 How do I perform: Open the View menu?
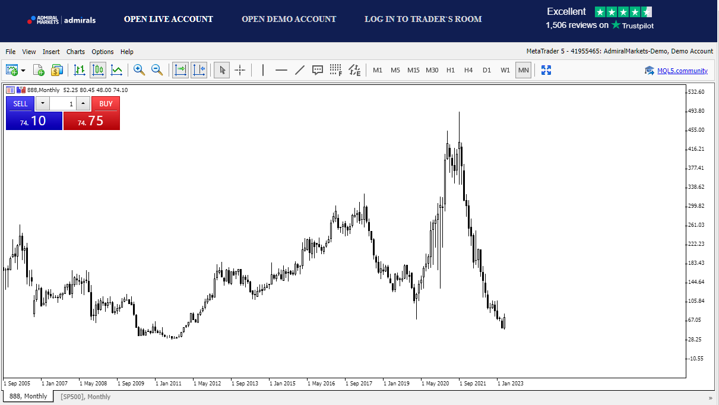pos(29,52)
